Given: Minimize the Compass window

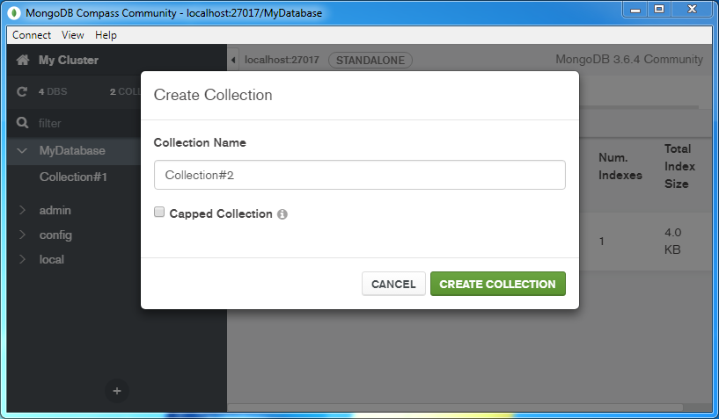Looking at the screenshot, I should pos(635,10).
